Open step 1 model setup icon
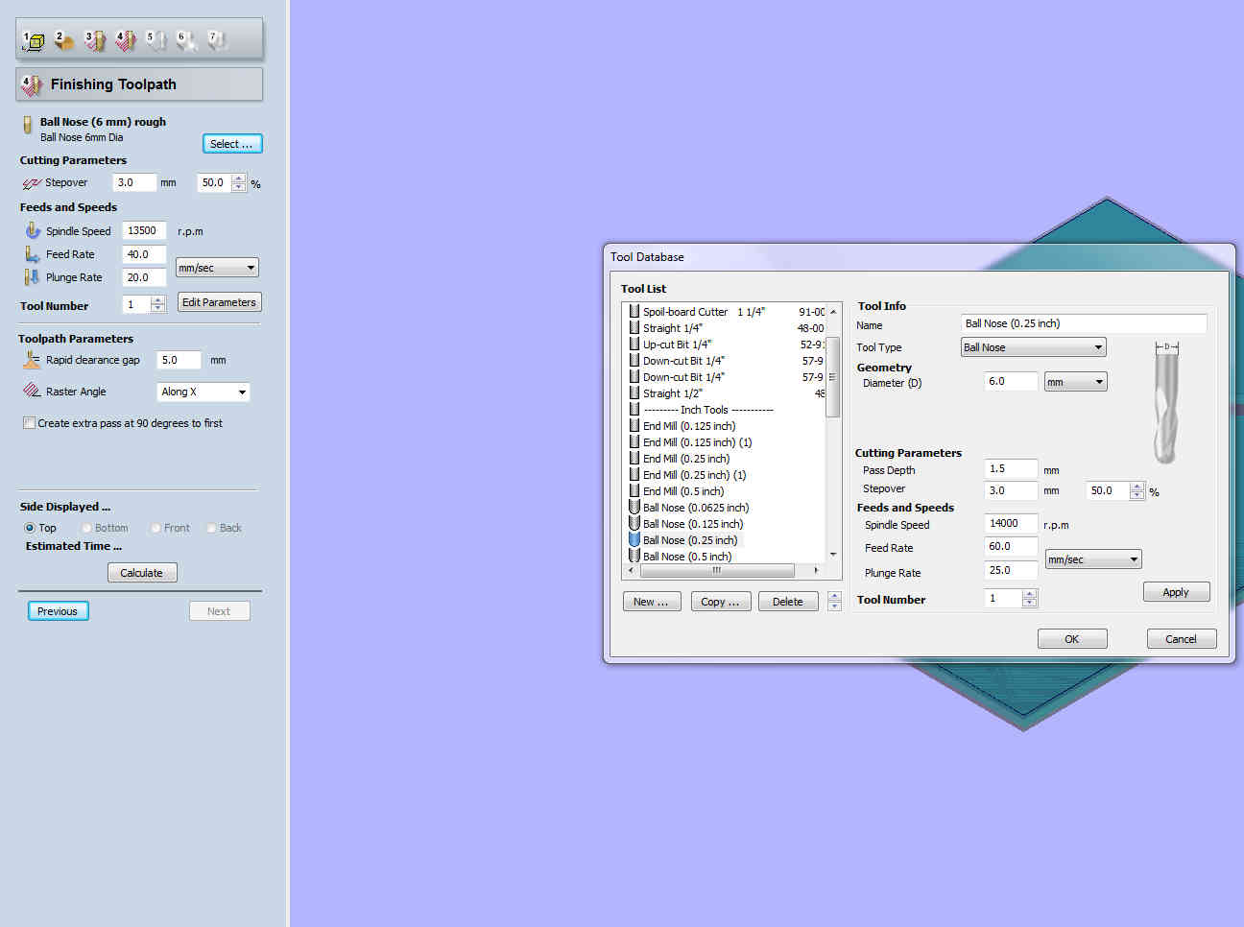Screen dimensions: 1244x927 tap(33, 40)
